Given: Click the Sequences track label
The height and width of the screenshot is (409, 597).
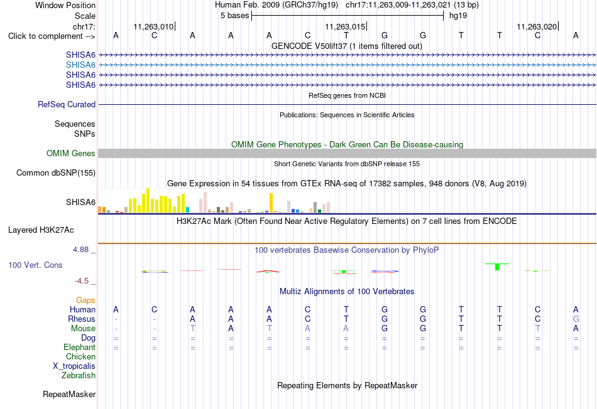Looking at the screenshot, I should click(75, 124).
